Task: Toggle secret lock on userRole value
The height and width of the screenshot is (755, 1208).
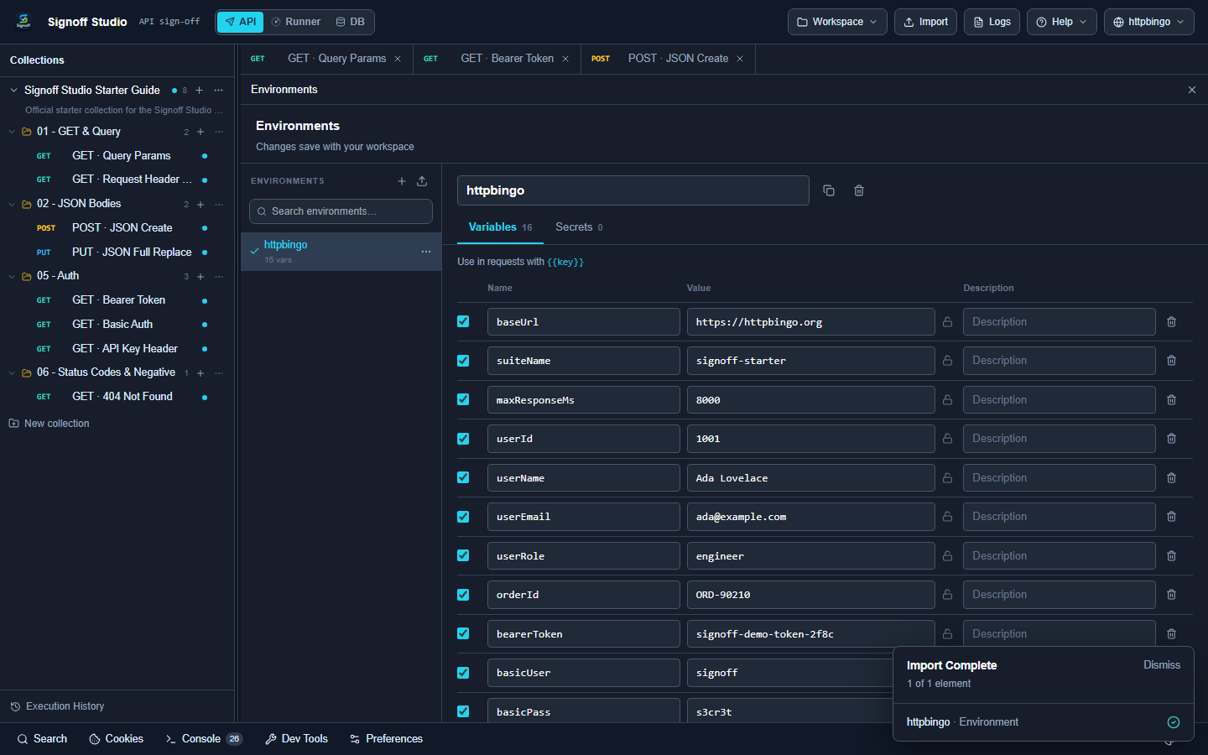Action: click(x=948, y=556)
